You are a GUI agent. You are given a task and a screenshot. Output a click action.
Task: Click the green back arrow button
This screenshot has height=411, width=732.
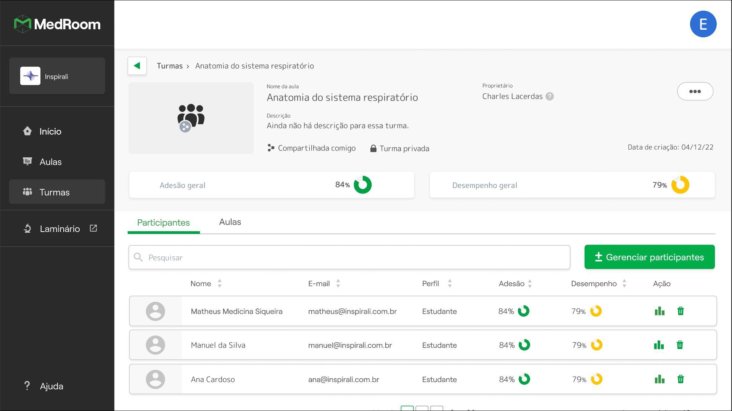tap(137, 66)
